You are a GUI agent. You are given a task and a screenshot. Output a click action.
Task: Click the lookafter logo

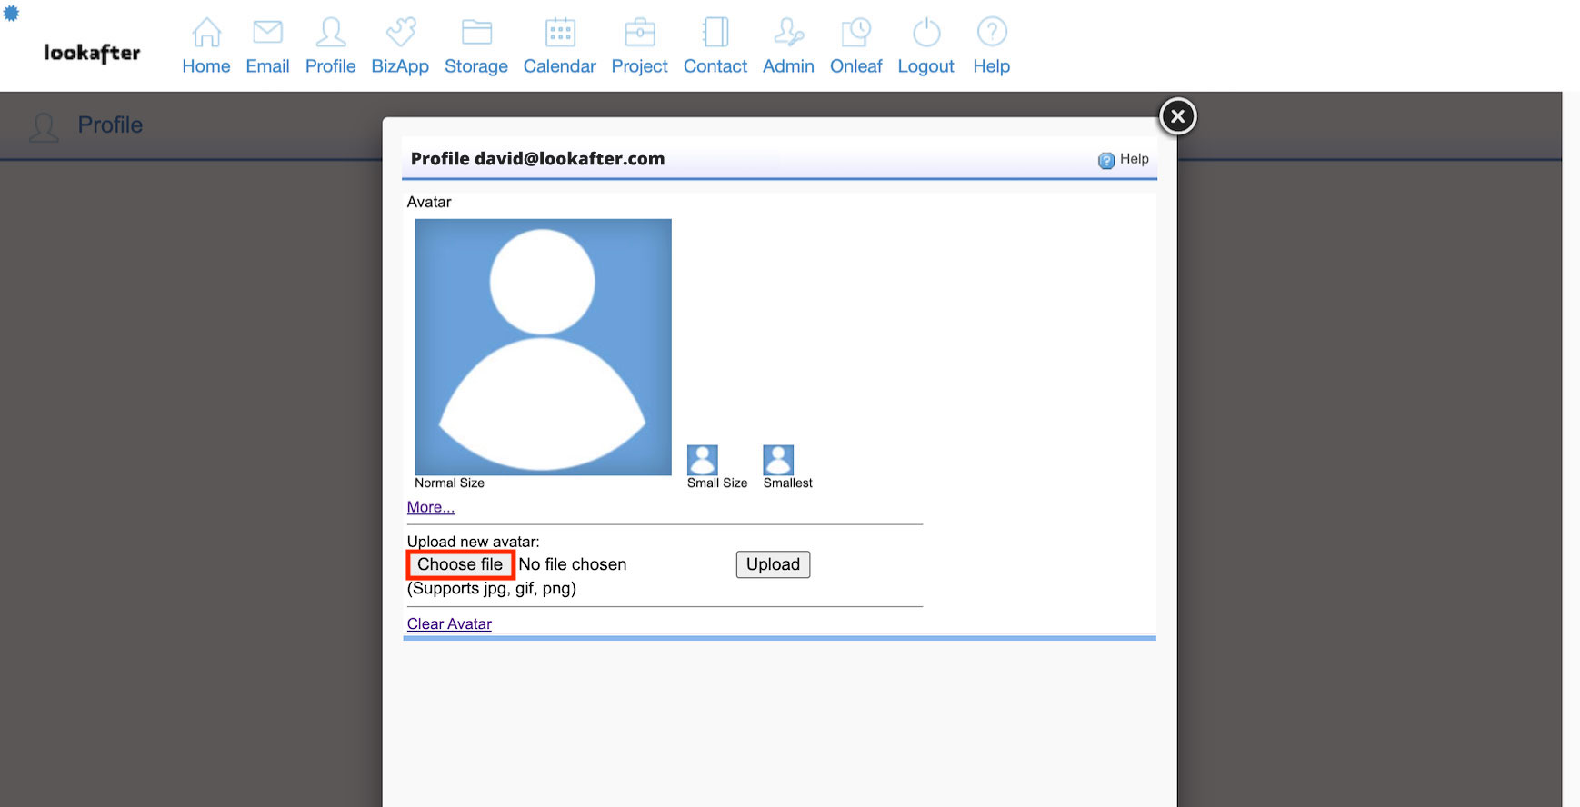click(x=92, y=53)
